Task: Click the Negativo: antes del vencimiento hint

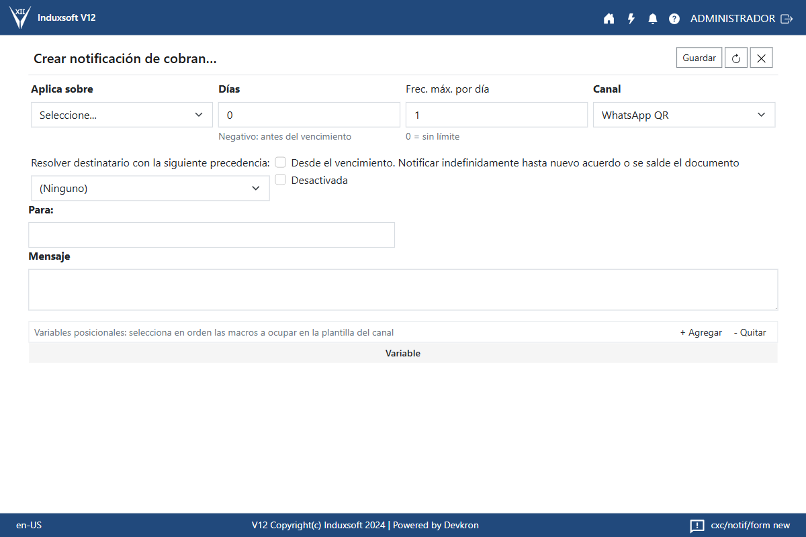Action: point(285,136)
